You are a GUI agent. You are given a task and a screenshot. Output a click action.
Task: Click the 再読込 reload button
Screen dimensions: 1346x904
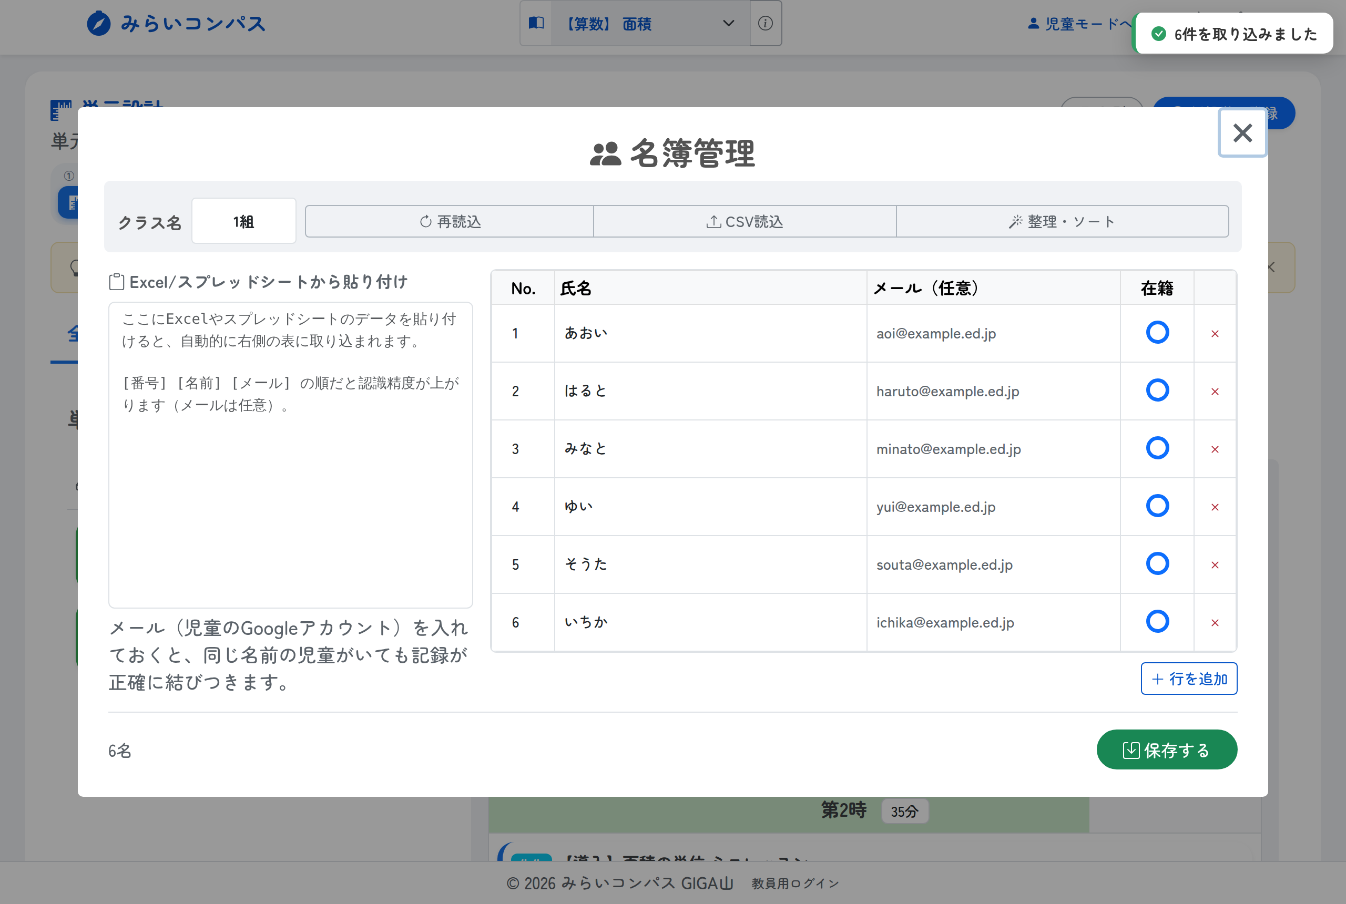coord(449,221)
